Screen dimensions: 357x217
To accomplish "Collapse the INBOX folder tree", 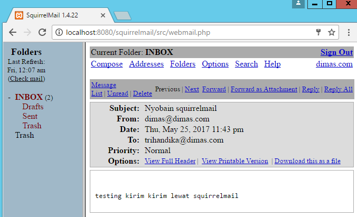I will click(x=9, y=98).
